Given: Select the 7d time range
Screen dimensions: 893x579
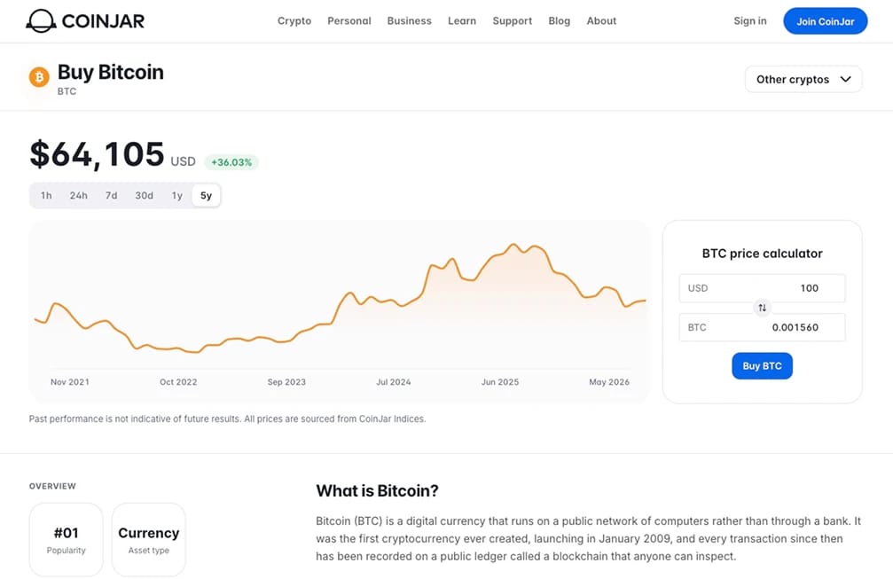Looking at the screenshot, I should [111, 195].
